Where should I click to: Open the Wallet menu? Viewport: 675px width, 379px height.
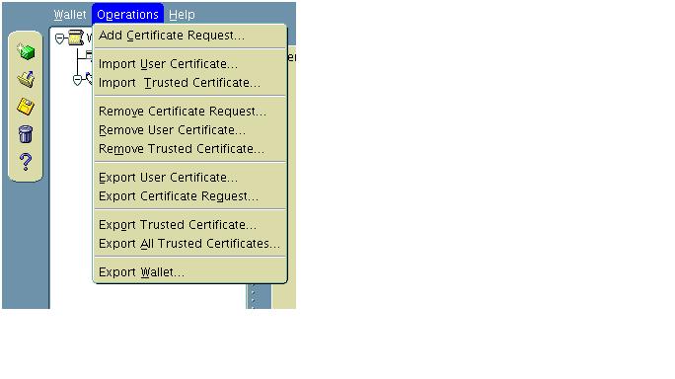coord(70,14)
